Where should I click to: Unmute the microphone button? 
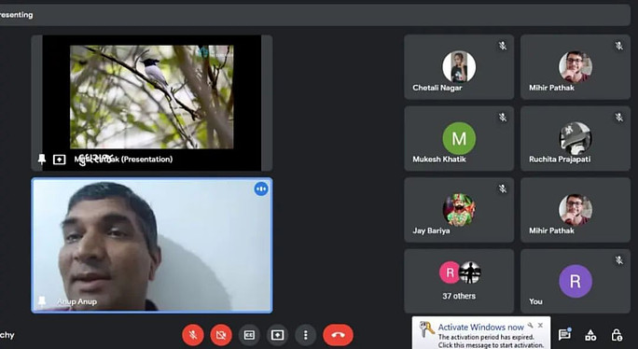[x=193, y=335]
